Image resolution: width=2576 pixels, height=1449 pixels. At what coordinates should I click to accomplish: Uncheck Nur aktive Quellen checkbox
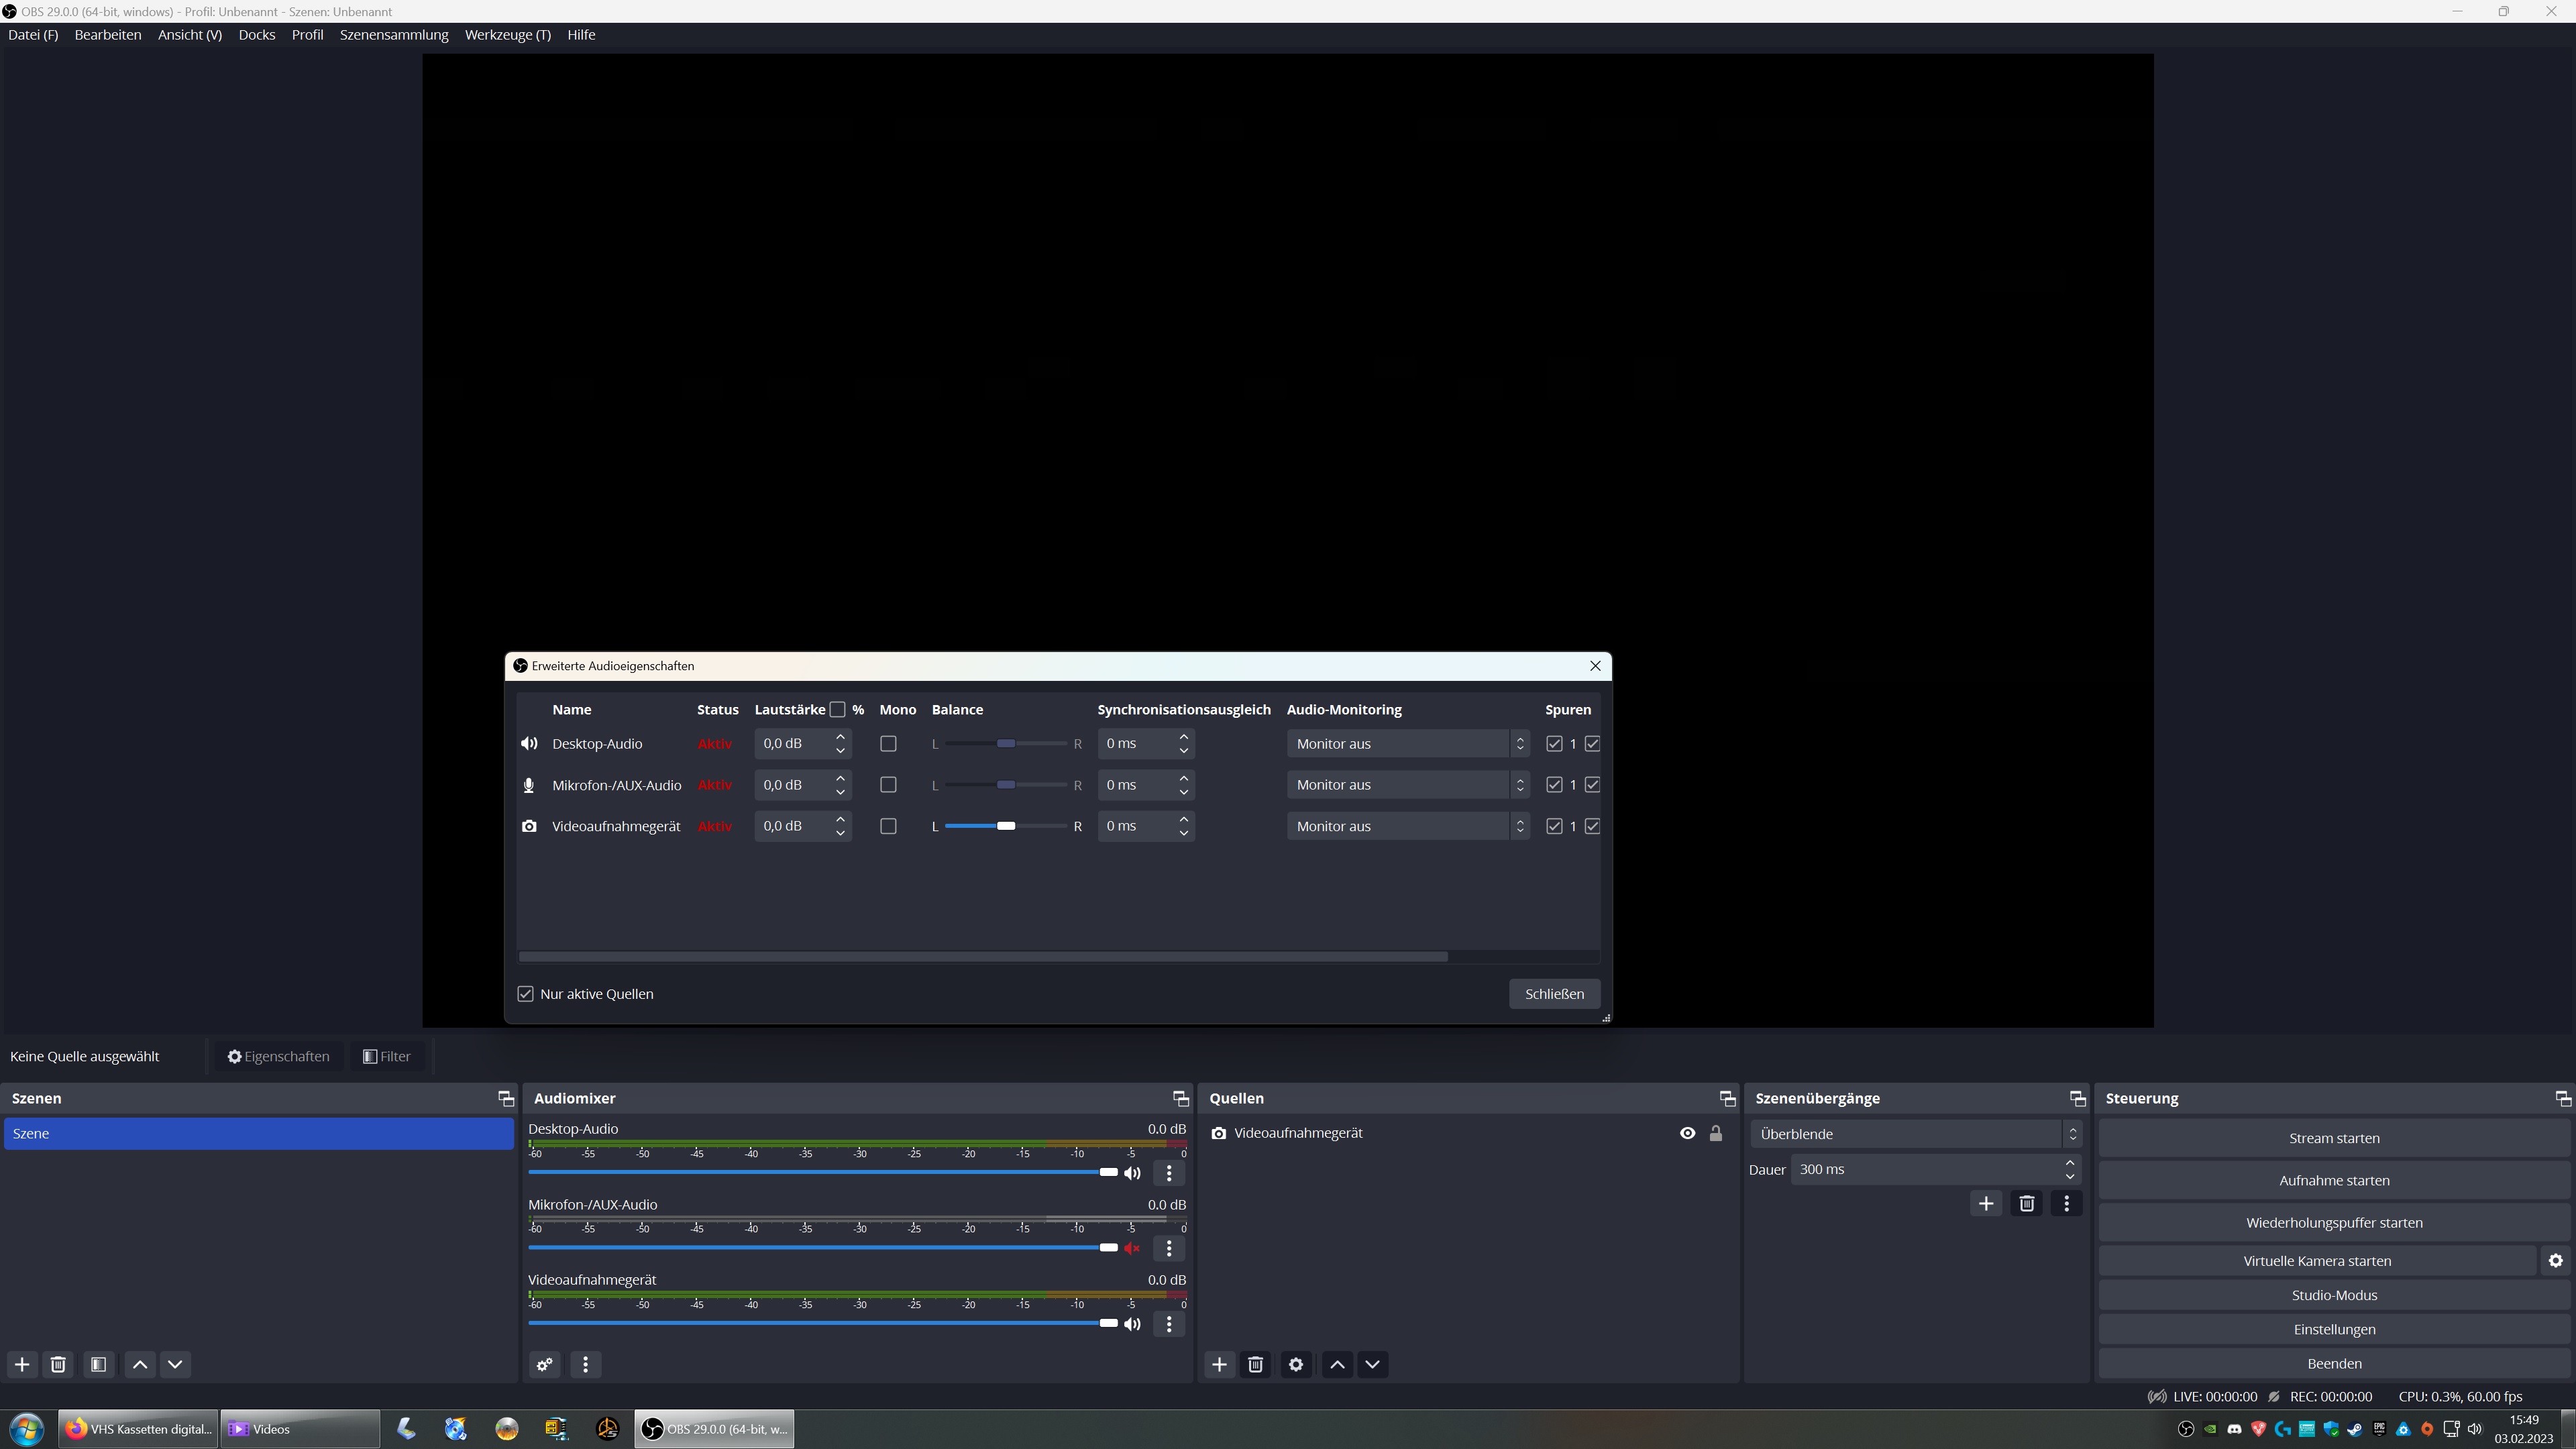tap(526, 994)
